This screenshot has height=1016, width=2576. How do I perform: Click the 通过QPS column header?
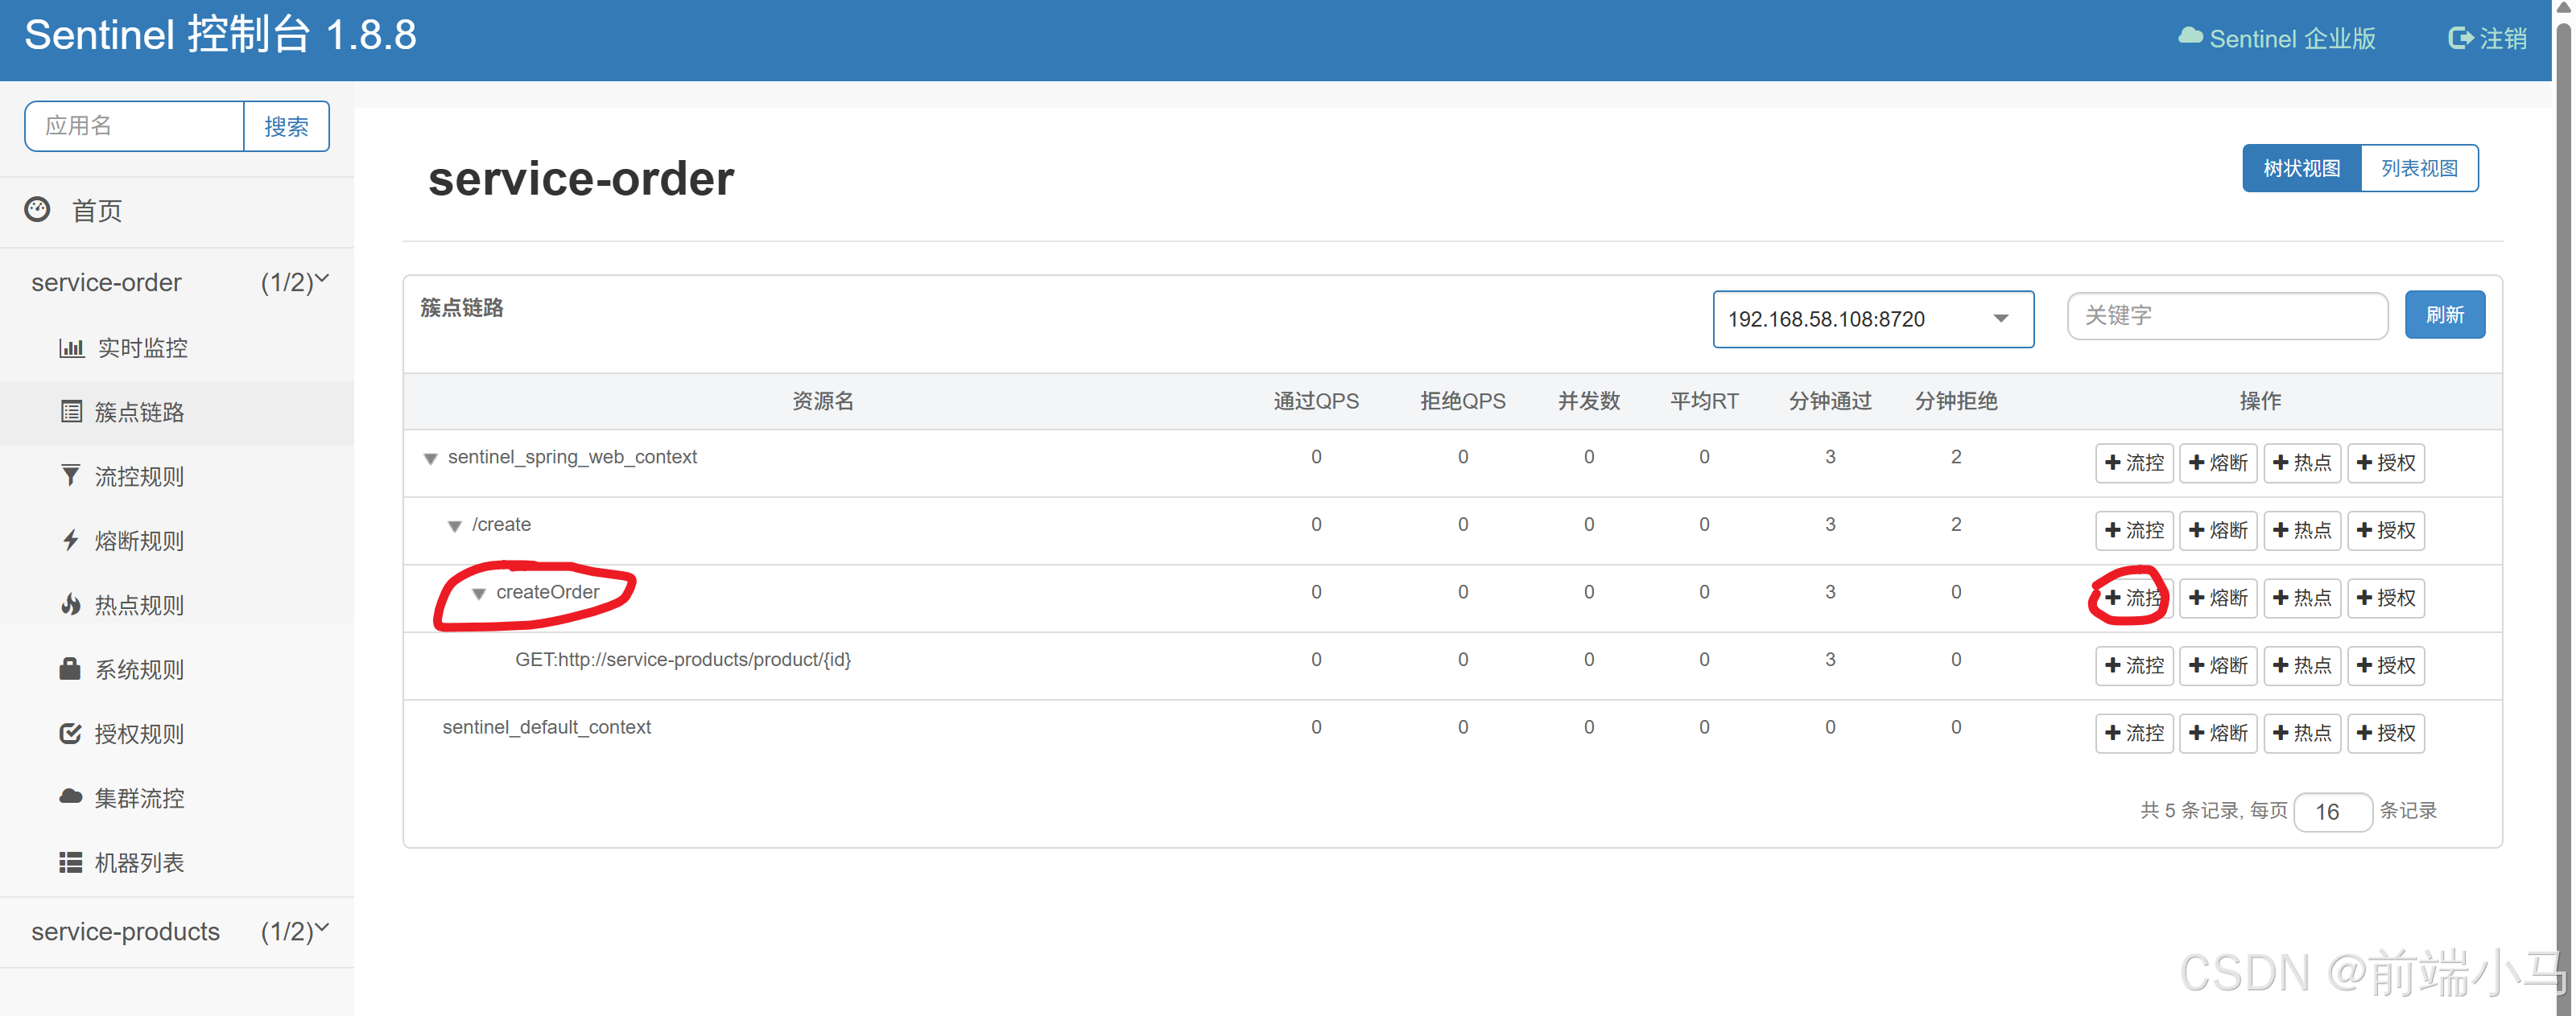tap(1316, 401)
